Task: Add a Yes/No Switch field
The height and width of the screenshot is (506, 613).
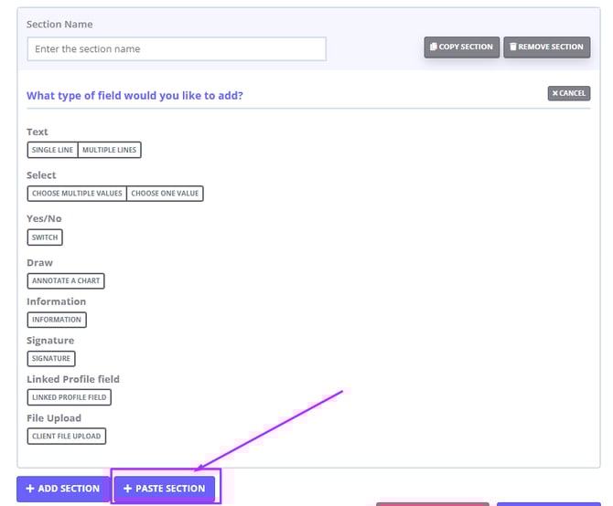Action: click(x=45, y=237)
